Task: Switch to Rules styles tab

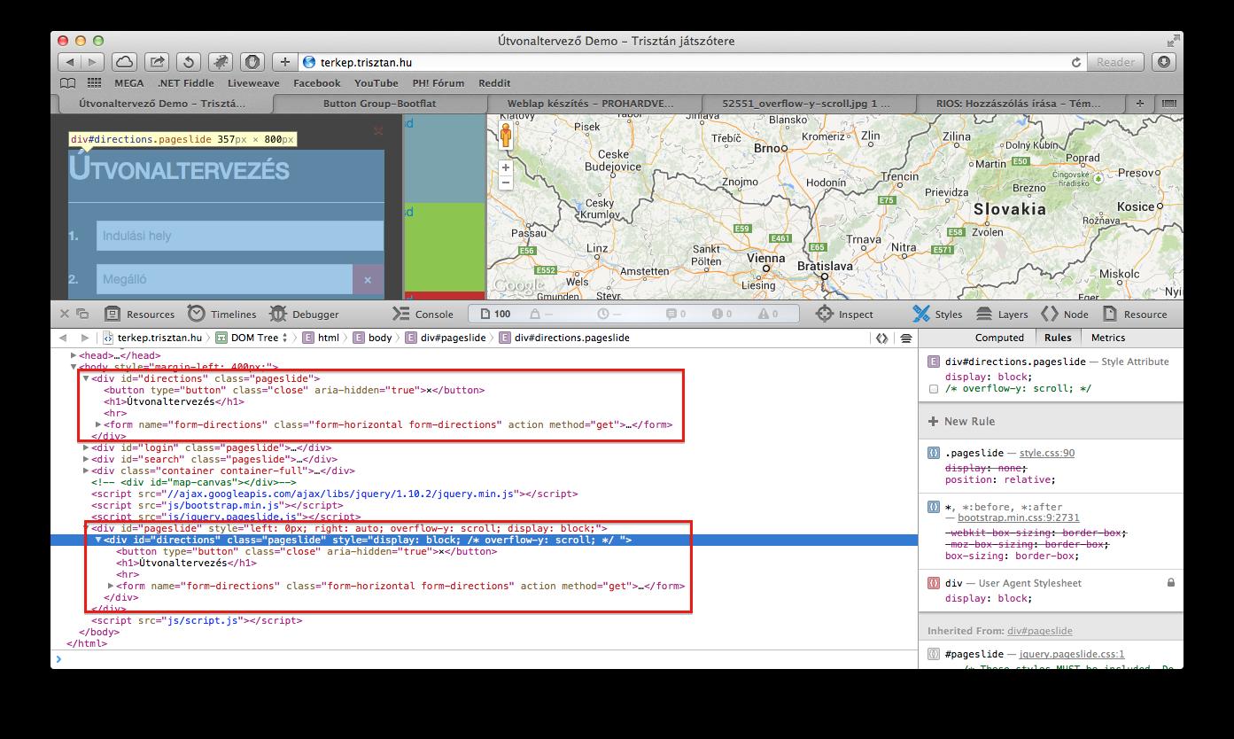Action: tap(1058, 338)
